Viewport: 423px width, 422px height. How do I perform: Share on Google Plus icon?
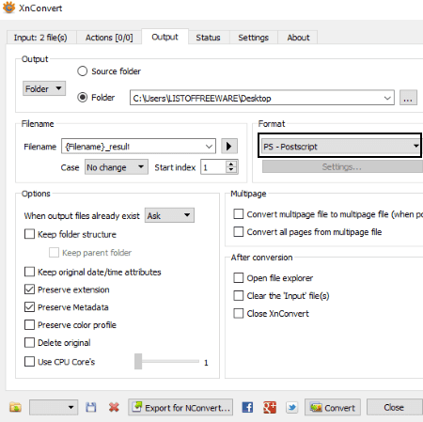(270, 407)
